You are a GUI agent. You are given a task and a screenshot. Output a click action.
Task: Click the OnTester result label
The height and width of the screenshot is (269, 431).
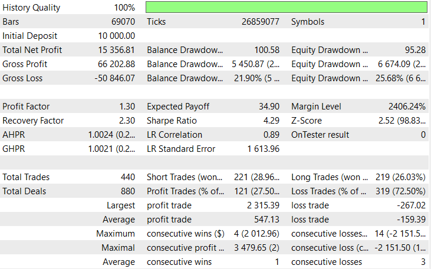point(320,135)
